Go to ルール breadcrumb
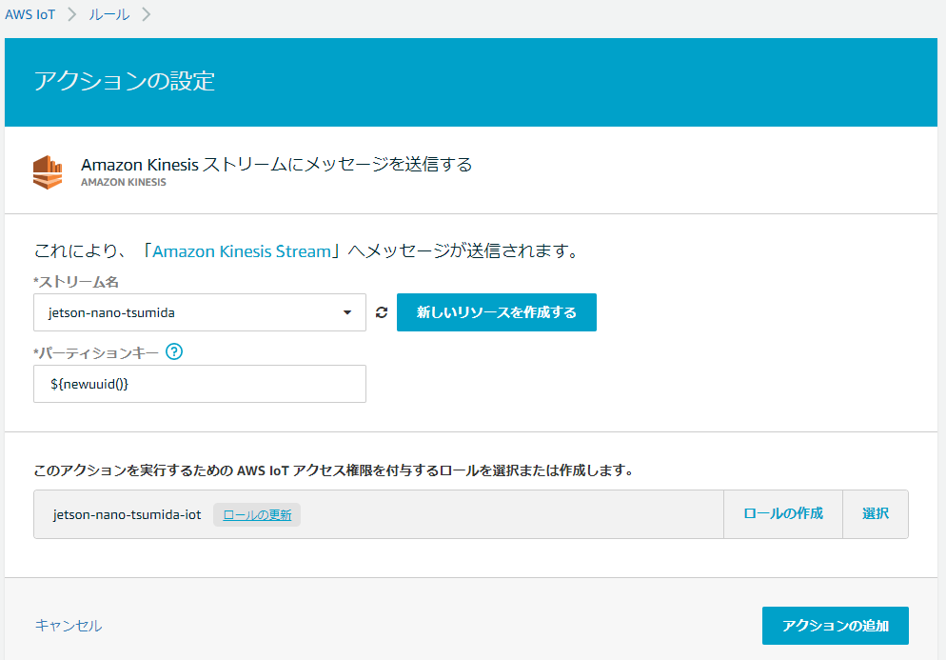 click(109, 14)
